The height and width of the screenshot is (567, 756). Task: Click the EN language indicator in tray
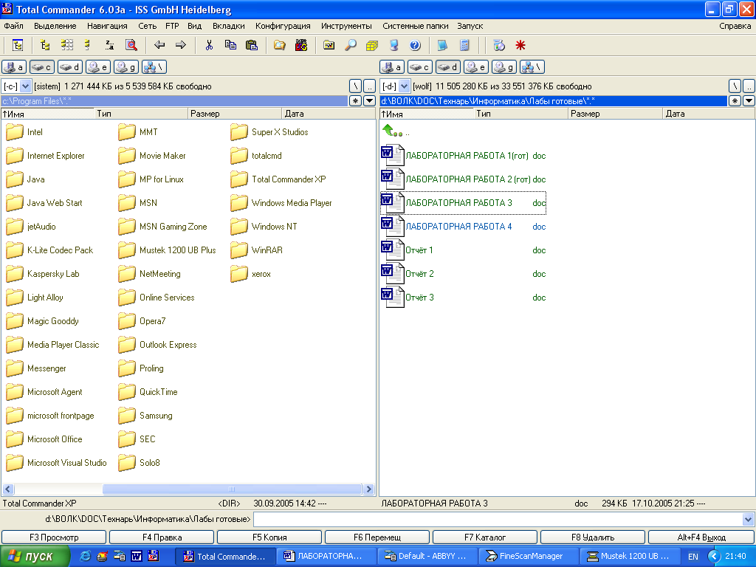click(x=693, y=557)
